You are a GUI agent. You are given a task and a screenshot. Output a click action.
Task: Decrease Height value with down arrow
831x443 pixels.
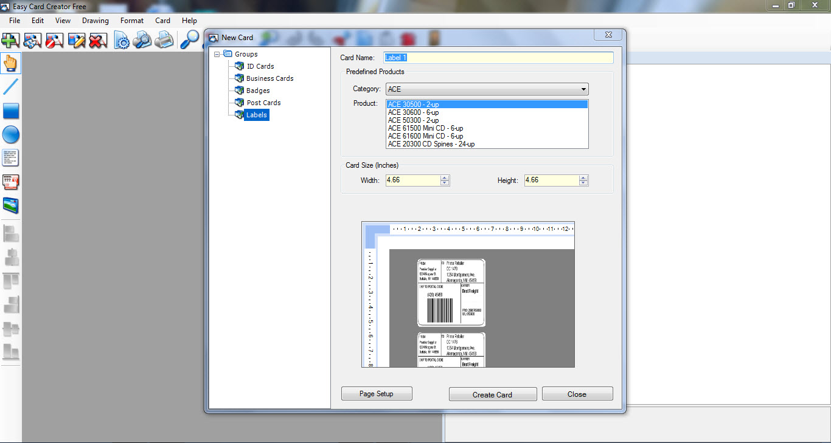583,183
